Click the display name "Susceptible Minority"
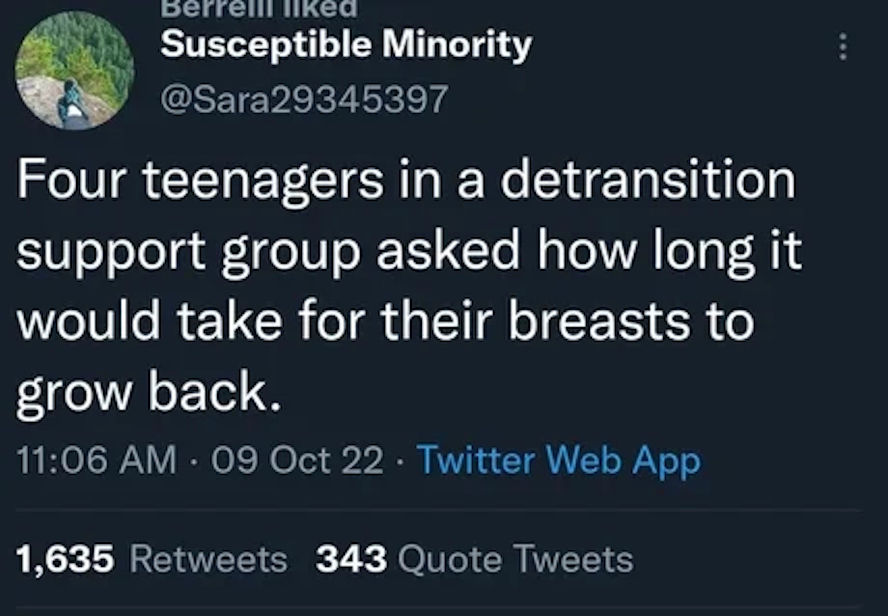Viewport: 888px width, 616px height. (346, 44)
